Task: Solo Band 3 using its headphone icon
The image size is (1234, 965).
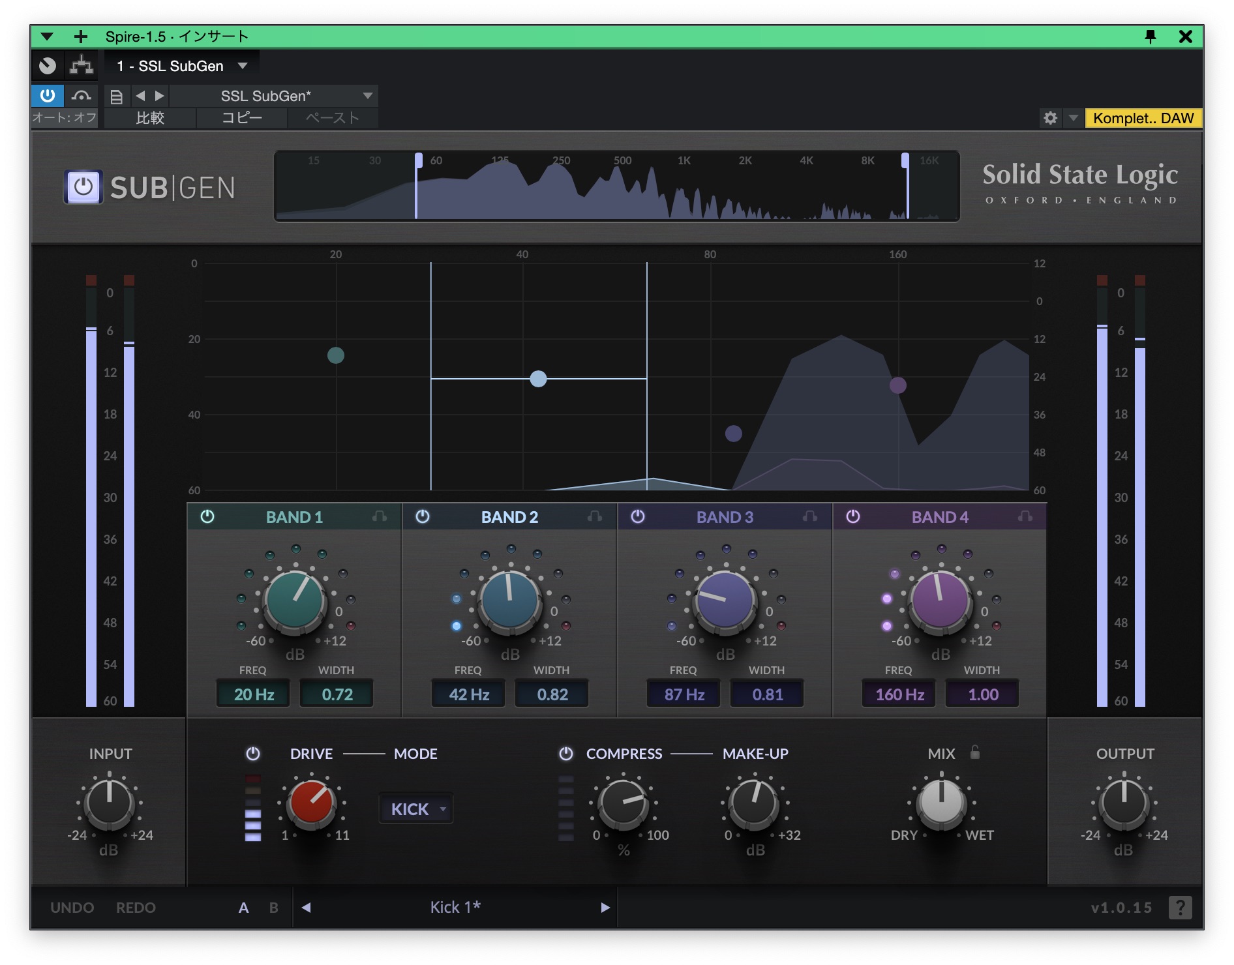Action: pyautogui.click(x=809, y=516)
